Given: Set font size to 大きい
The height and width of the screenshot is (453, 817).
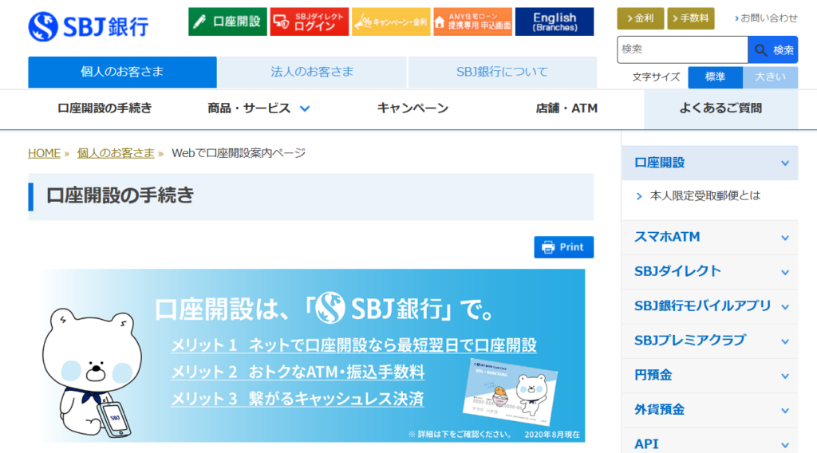Looking at the screenshot, I should pos(770,77).
